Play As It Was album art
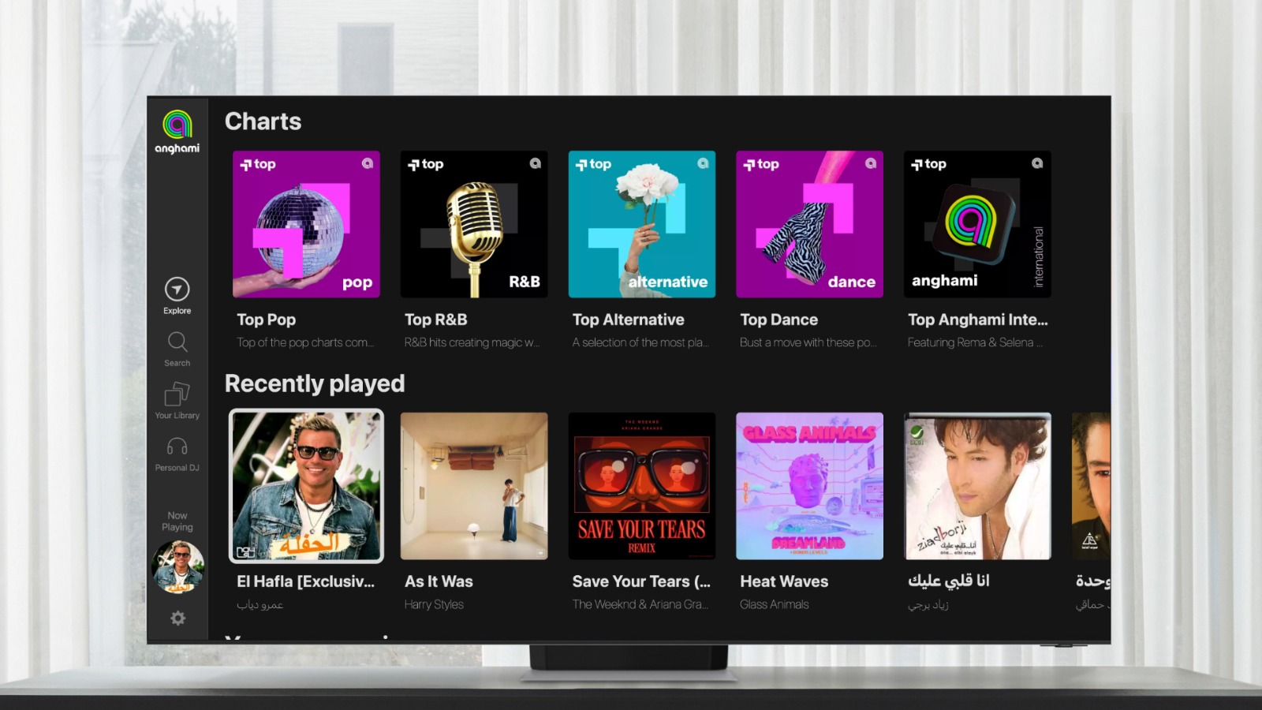Image resolution: width=1262 pixels, height=710 pixels. 473,486
